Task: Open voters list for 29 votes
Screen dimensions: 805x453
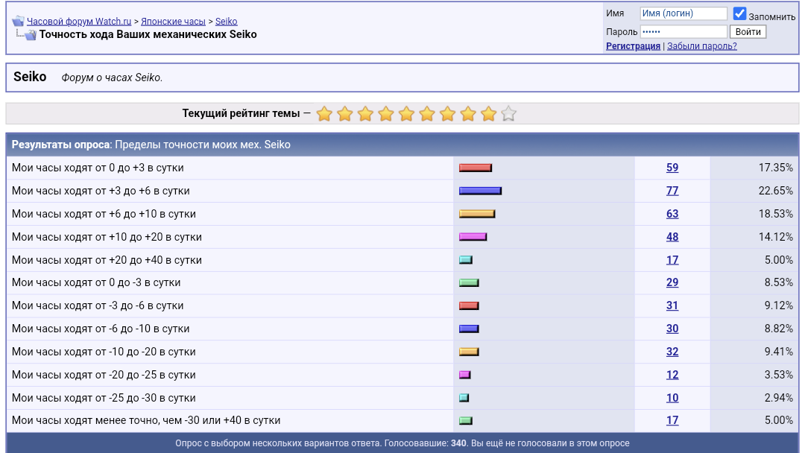Action: point(672,282)
